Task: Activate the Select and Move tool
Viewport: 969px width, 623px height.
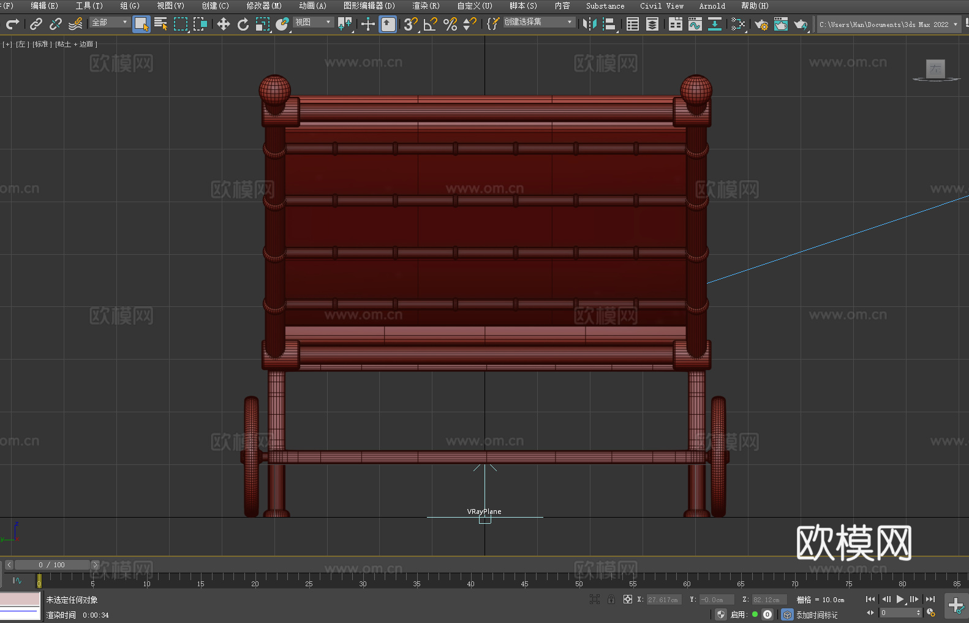Action: (x=224, y=24)
